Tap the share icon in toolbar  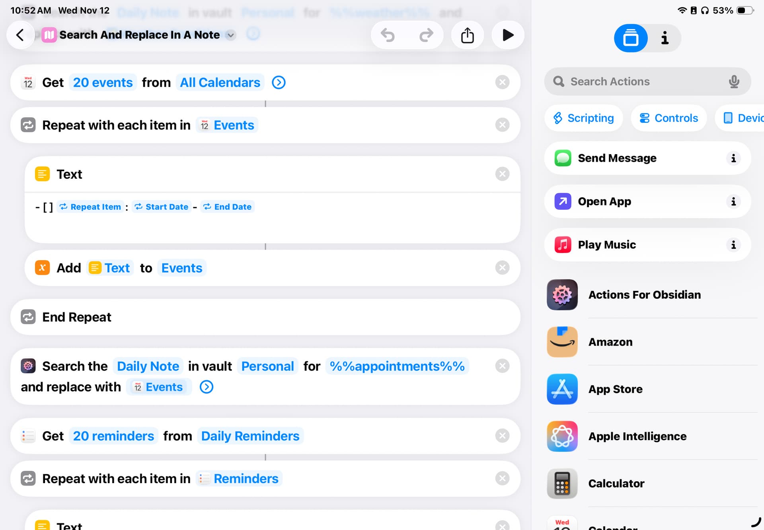click(x=467, y=35)
